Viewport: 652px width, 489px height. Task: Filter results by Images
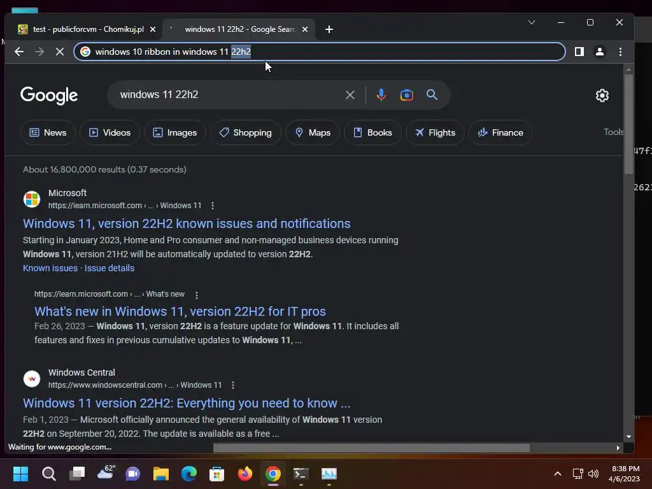pyautogui.click(x=175, y=132)
